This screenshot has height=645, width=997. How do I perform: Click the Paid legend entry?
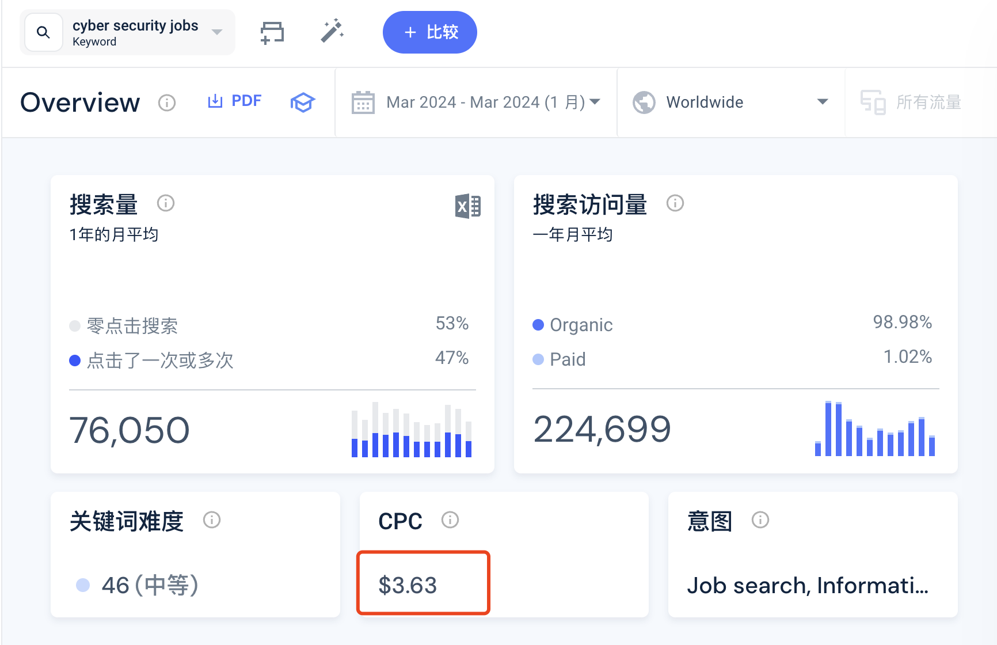click(559, 359)
